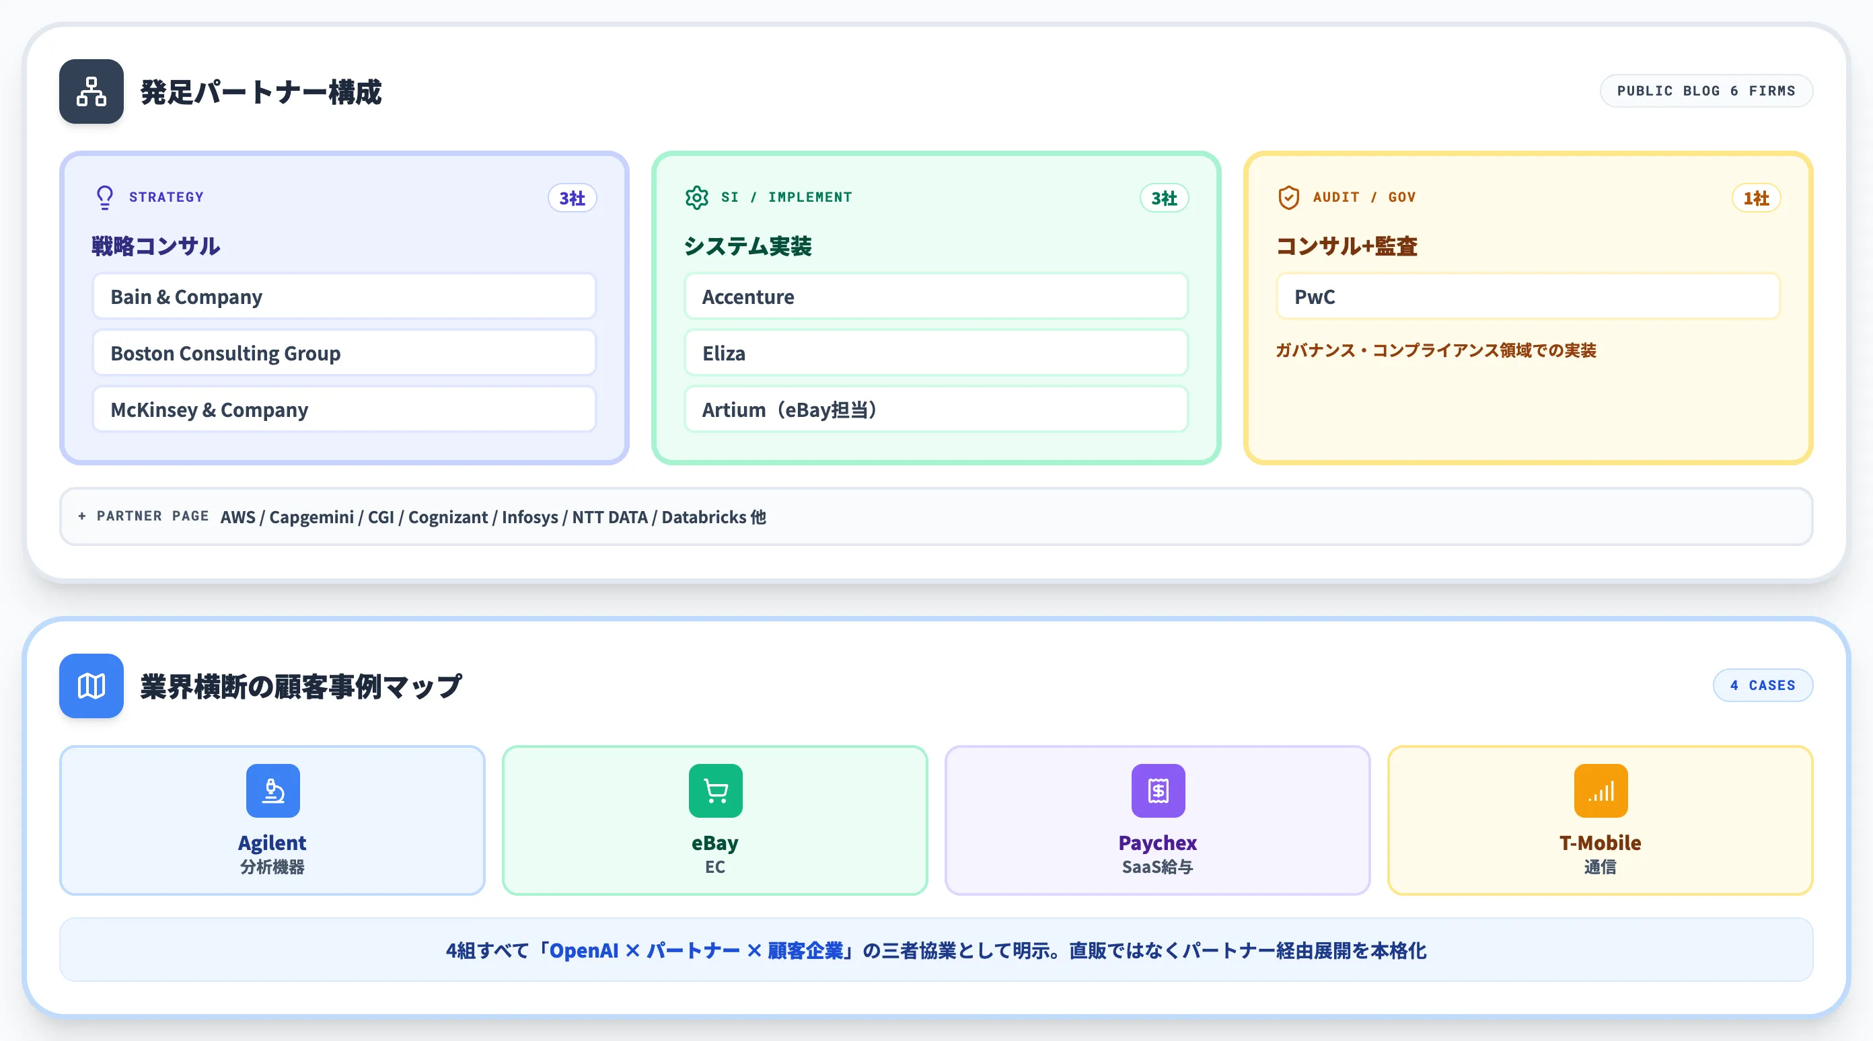The height and width of the screenshot is (1041, 1873).
Task: Click the OpenAI × パートナー × 顧客企業 highlighted text
Action: (x=696, y=950)
